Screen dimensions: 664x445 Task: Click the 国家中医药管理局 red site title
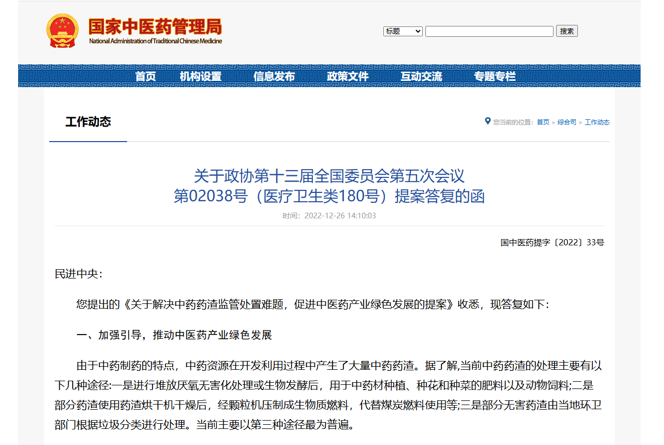(x=155, y=26)
